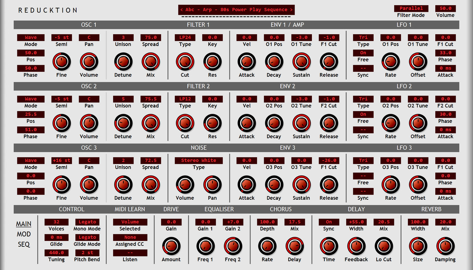Screen dimensions: 473x270
Task: Click the Reverb Damping knob
Action: (x=445, y=246)
